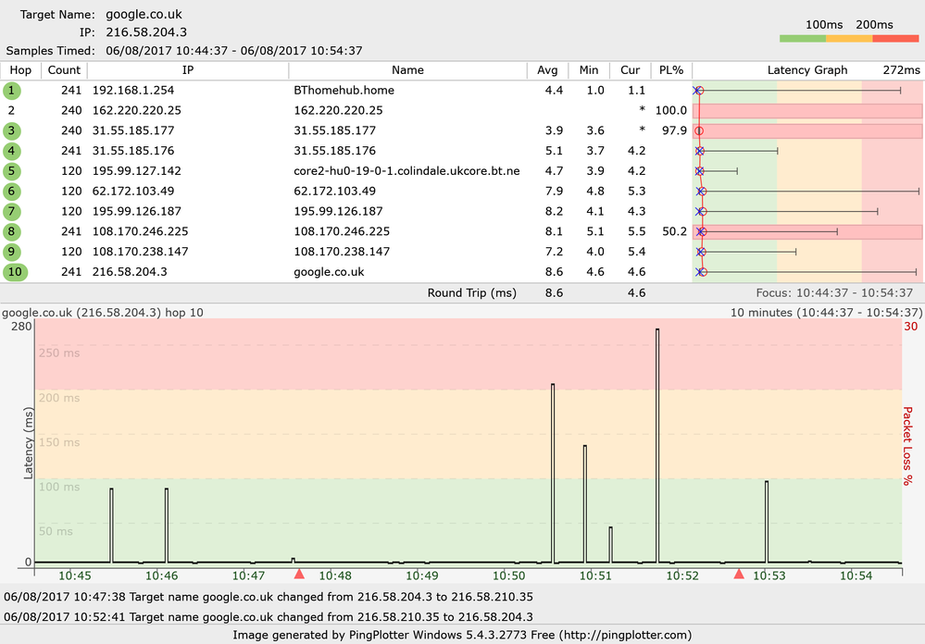Screen dimensions: 925x644
Task: Click the Name column header
Action: (x=407, y=70)
